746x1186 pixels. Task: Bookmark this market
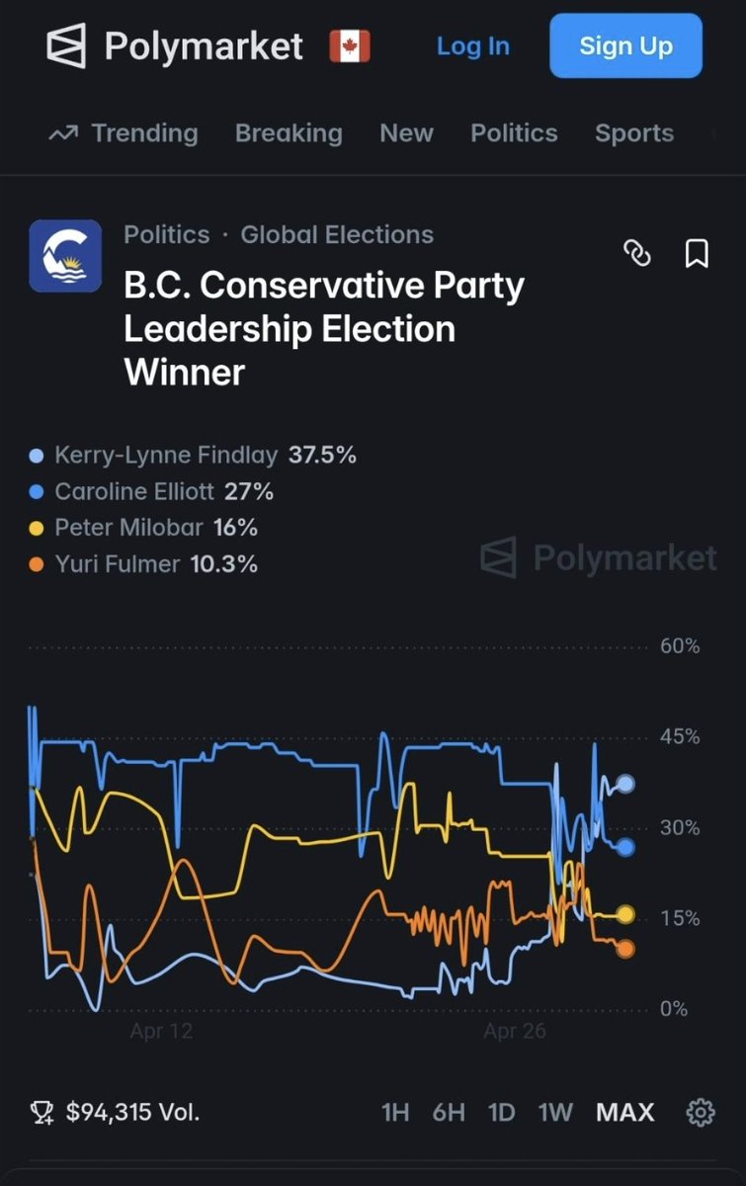(x=697, y=254)
